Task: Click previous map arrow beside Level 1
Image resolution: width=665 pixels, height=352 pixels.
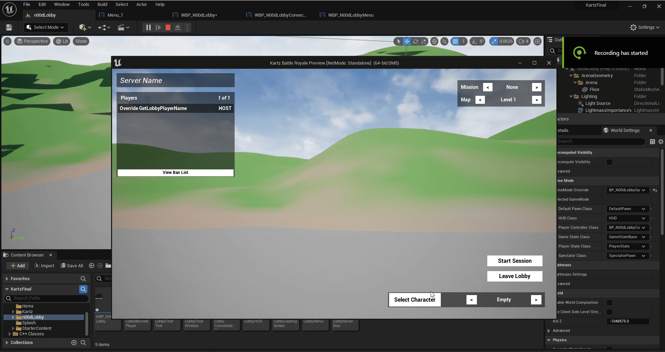Action: click(480, 100)
